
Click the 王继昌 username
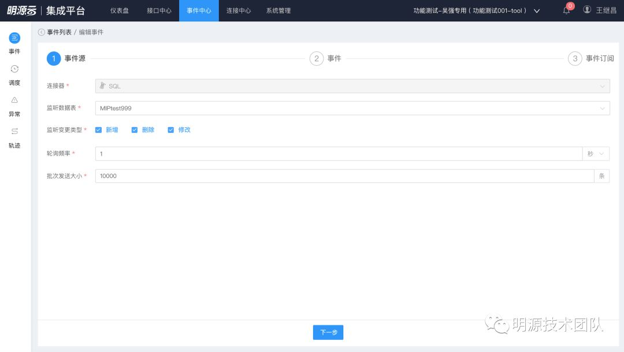[x=606, y=10]
